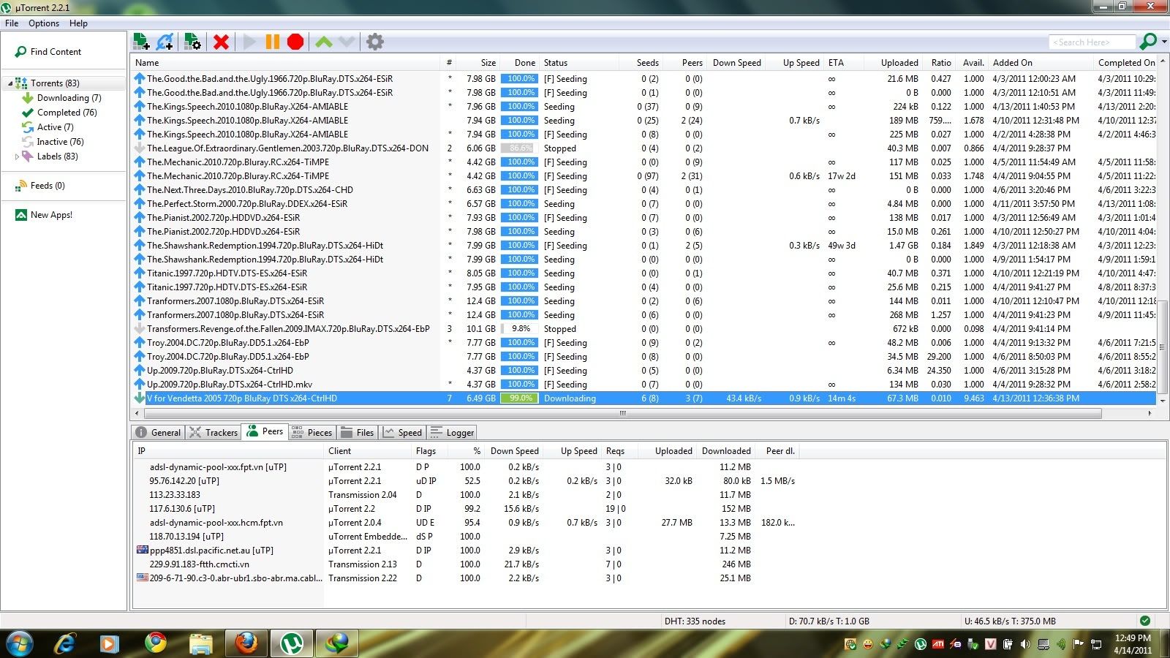Screen dimensions: 1170x658
Task: Click DHT: 335 nodes status text
Action: 695,621
